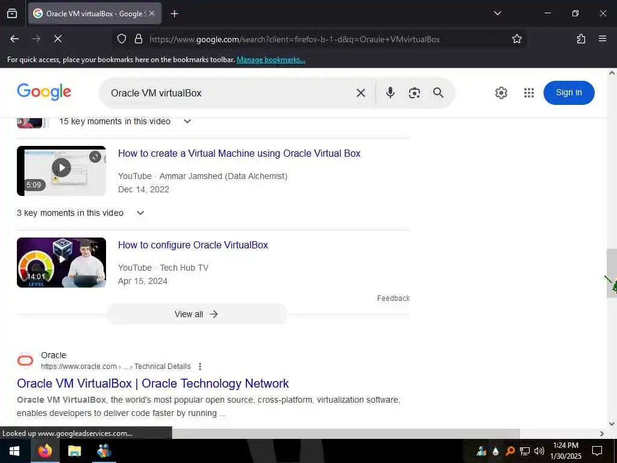617x463 pixels.
Task: Click the vertical scrollbar thumb
Action: pos(612,273)
